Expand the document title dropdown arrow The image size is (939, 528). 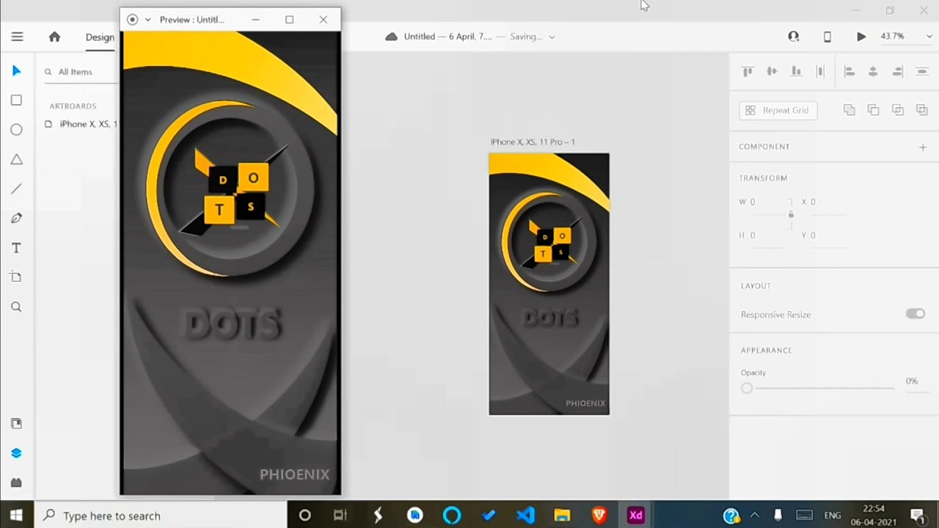coord(552,37)
